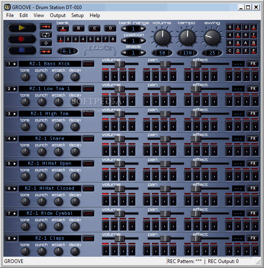Click the arrow-to-dot mode icon
The width and height of the screenshot is (264, 268).
[46, 27]
